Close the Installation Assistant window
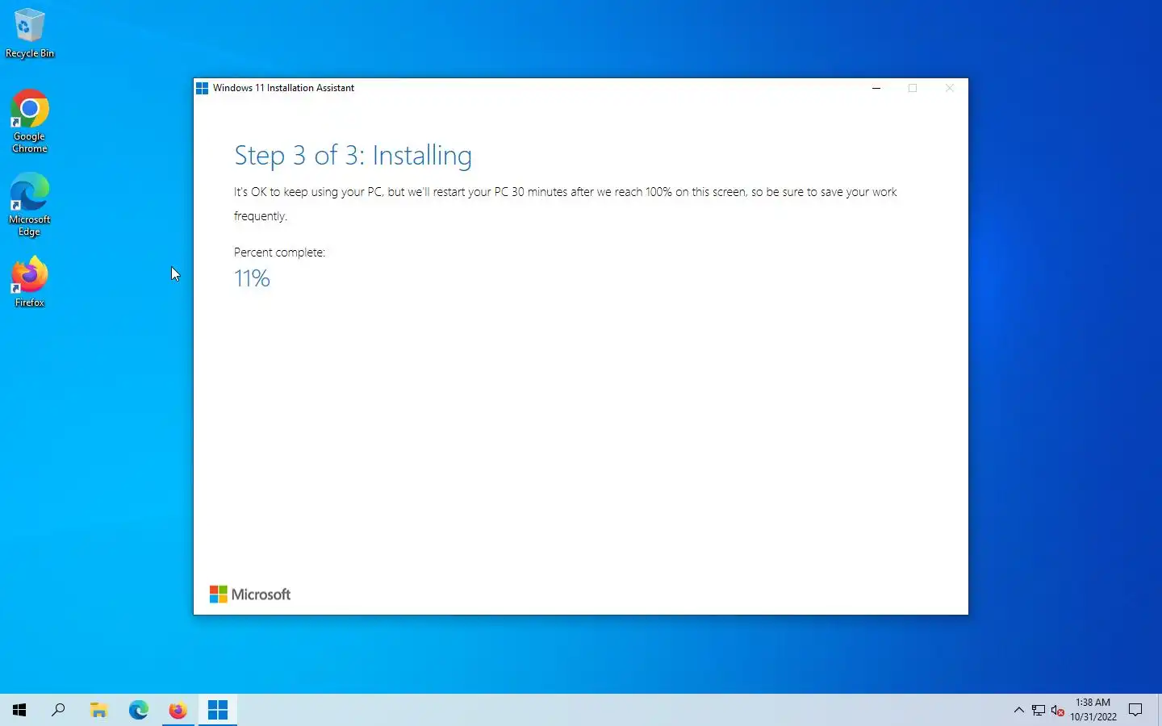The image size is (1162, 726). pyautogui.click(x=950, y=88)
